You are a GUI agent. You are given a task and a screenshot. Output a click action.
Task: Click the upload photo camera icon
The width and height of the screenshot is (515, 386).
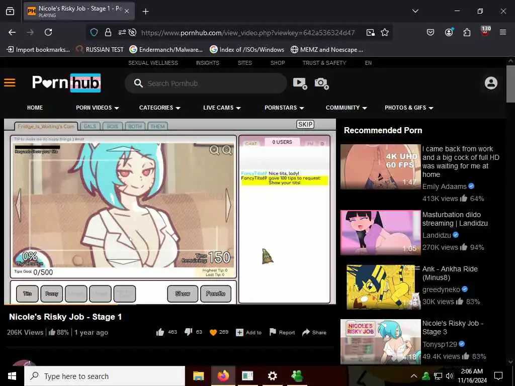pos(321,83)
